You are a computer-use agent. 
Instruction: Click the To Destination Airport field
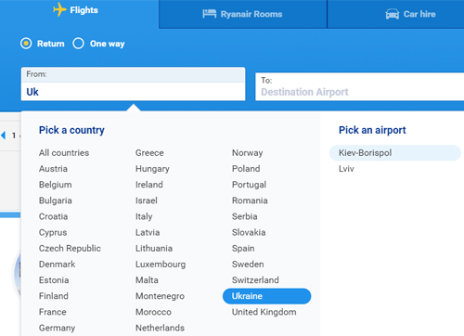click(x=359, y=86)
